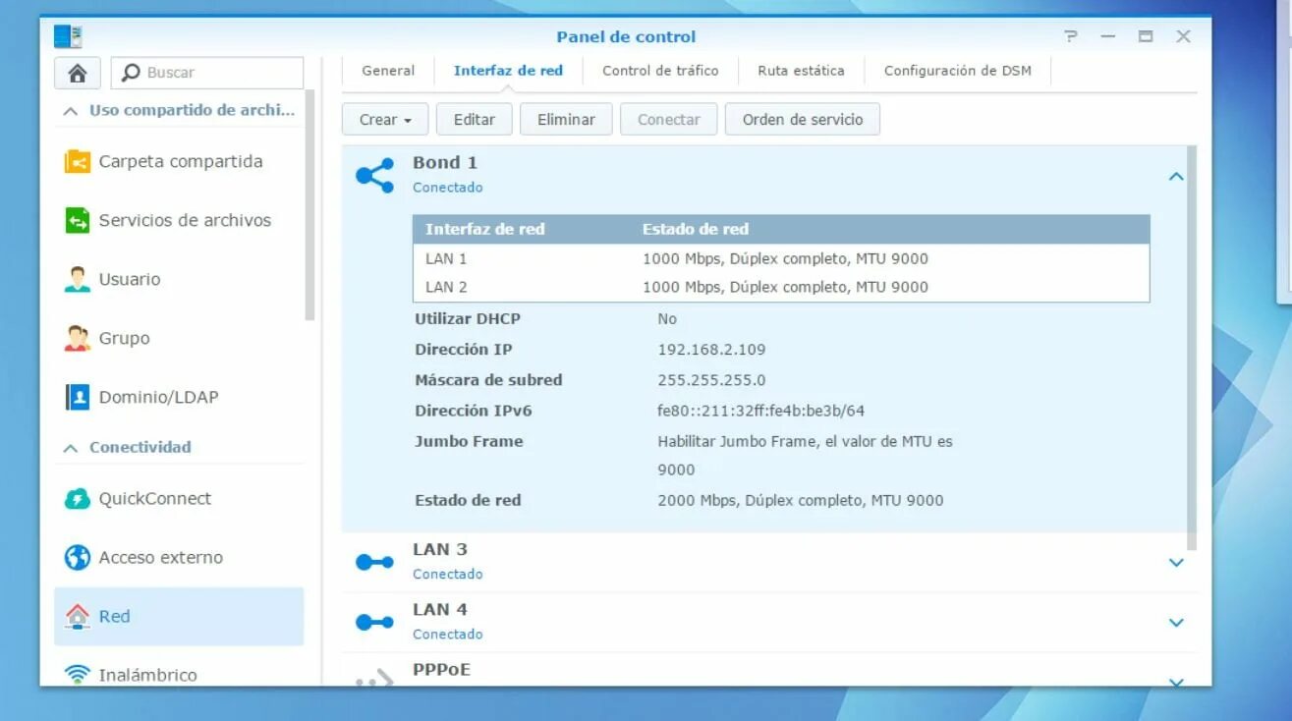Select the Bond 1 network icon
Viewport: 1292px width, 721px height.
(x=374, y=173)
